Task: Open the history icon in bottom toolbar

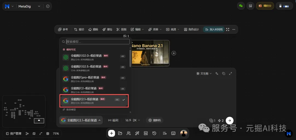Action: point(154,133)
